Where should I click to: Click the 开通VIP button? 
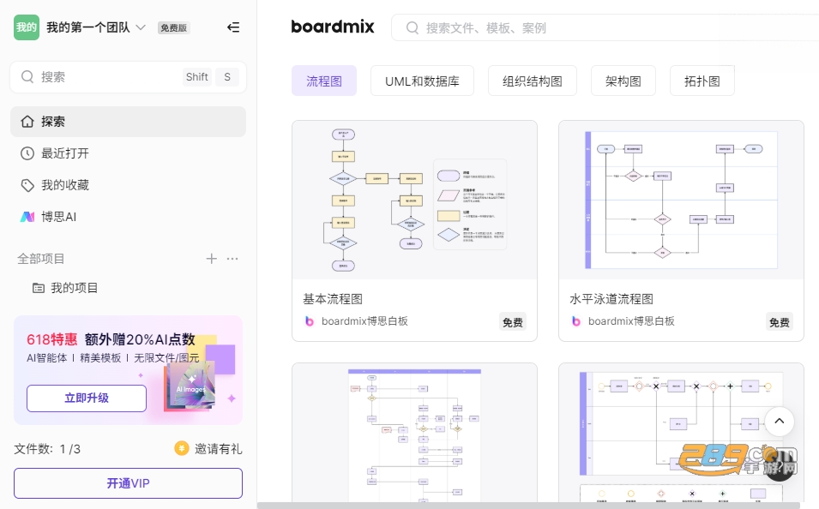coord(128,483)
